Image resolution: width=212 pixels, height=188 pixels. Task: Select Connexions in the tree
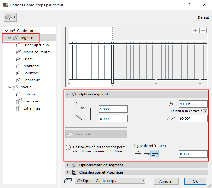click(x=33, y=101)
